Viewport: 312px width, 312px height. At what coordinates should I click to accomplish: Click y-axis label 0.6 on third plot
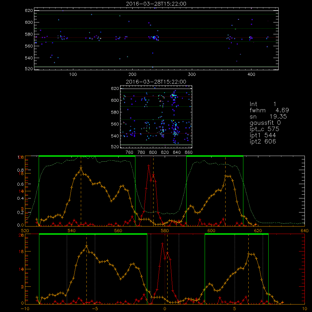coord(20,184)
